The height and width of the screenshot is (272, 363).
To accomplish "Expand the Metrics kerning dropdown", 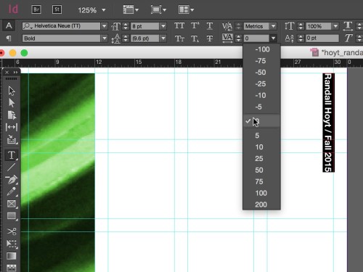I will 273,26.
